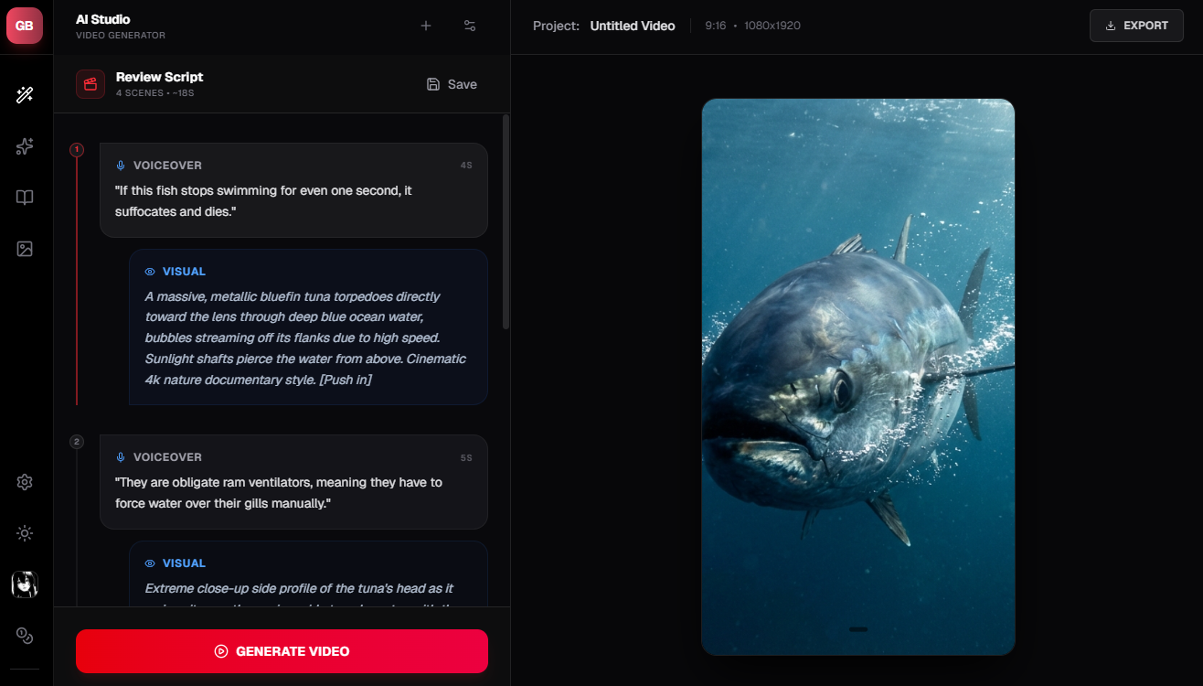1203x686 pixels.
Task: Open the effects sparkles panel
Action: (25, 146)
